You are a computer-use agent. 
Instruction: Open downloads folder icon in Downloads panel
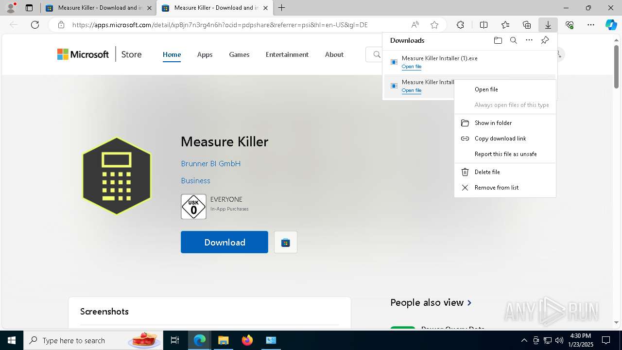click(498, 40)
